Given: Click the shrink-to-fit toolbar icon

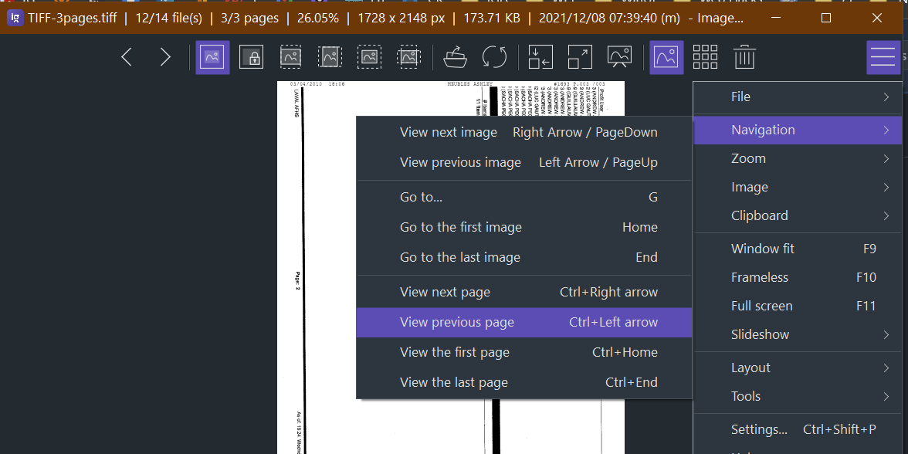Looking at the screenshot, I should [x=540, y=56].
